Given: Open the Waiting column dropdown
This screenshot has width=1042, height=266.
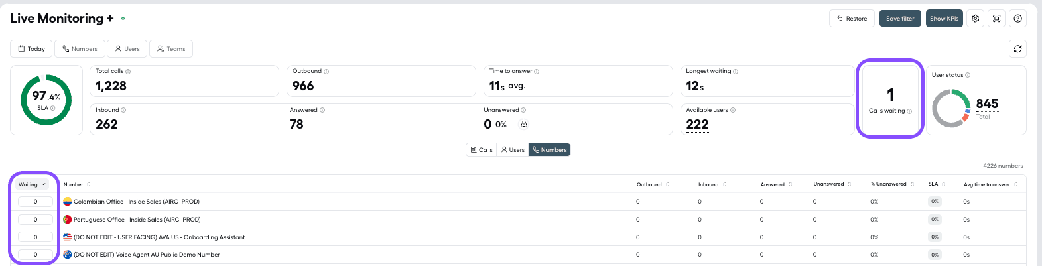Looking at the screenshot, I should click(33, 184).
